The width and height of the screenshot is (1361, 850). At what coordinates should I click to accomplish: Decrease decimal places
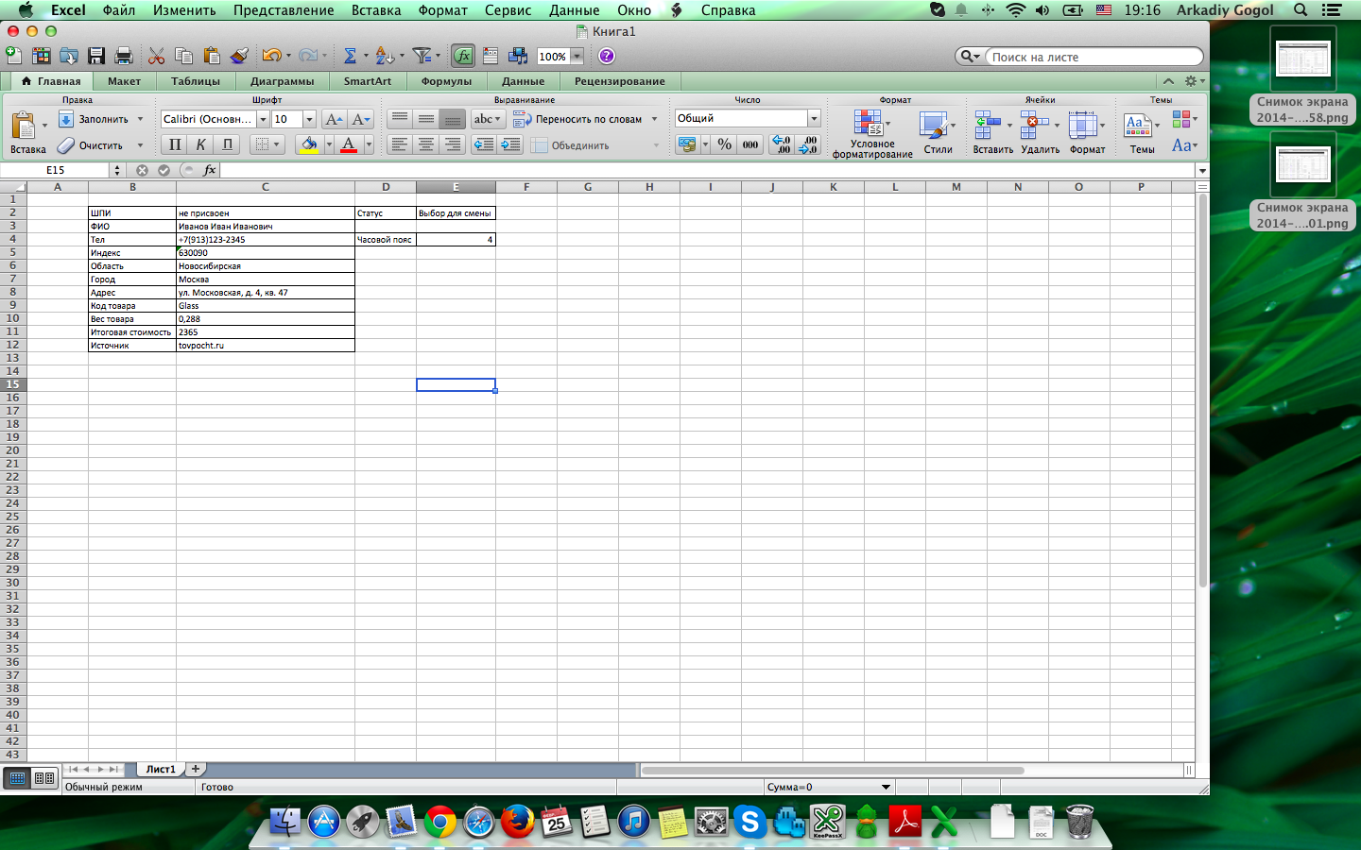click(808, 144)
